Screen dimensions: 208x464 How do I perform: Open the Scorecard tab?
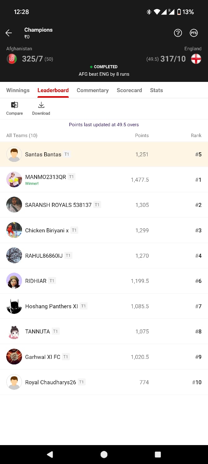pyautogui.click(x=129, y=90)
